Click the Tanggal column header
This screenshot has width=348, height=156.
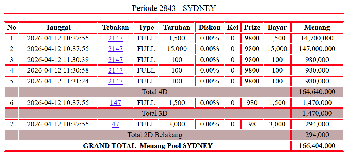click(x=58, y=27)
